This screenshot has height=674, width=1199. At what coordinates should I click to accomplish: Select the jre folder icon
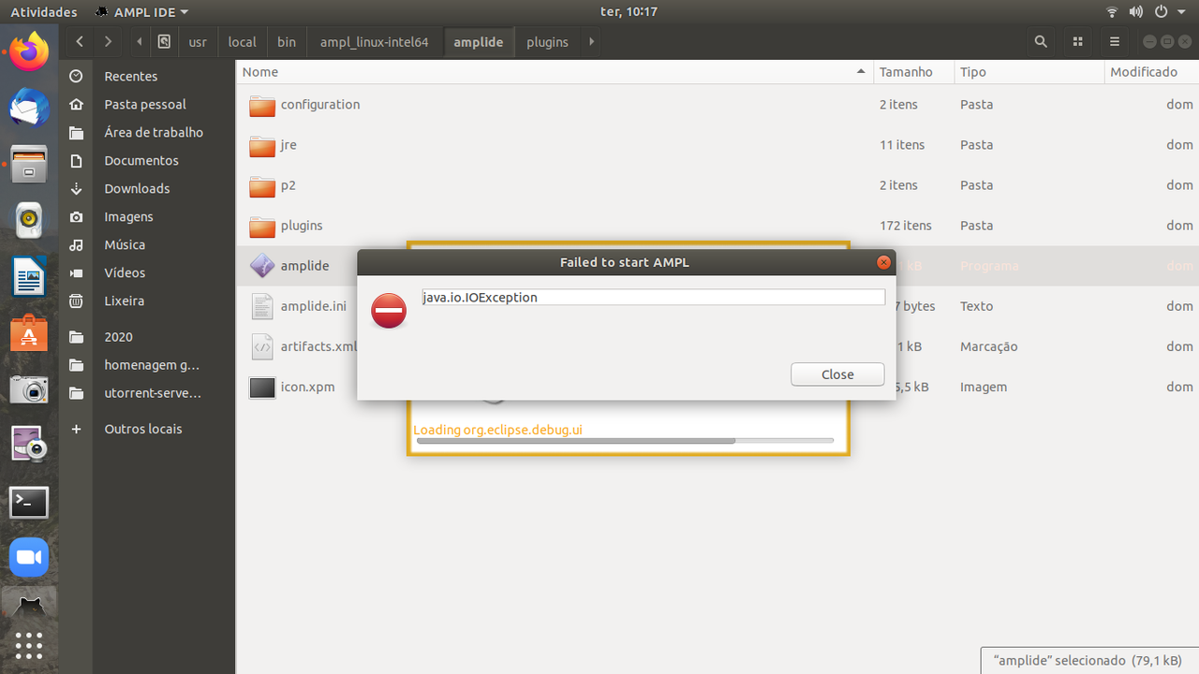point(262,145)
